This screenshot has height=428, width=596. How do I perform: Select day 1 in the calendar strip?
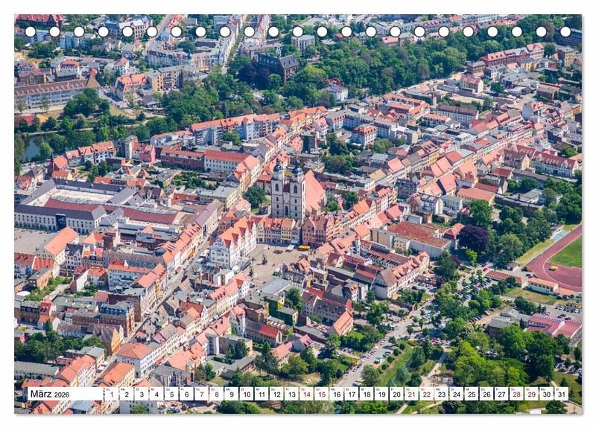point(111,394)
